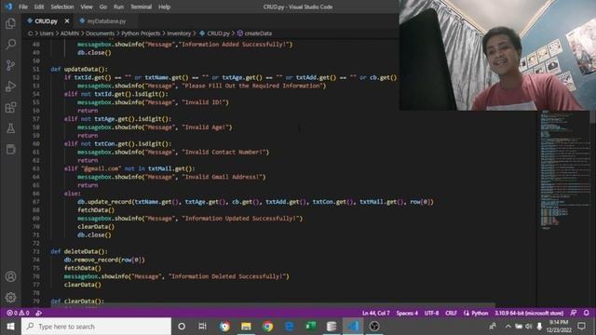Open errors and warnings in status bar
Viewport: 596px width, 335px height.
tap(18, 313)
